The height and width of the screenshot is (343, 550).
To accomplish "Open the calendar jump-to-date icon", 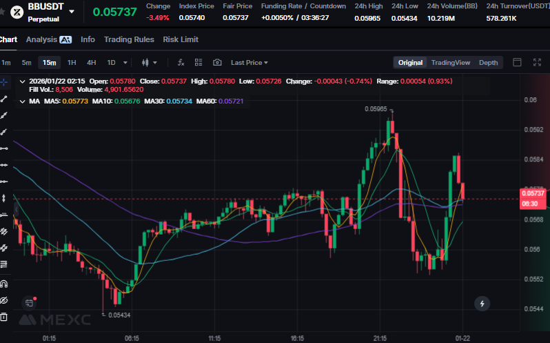I will [29, 302].
